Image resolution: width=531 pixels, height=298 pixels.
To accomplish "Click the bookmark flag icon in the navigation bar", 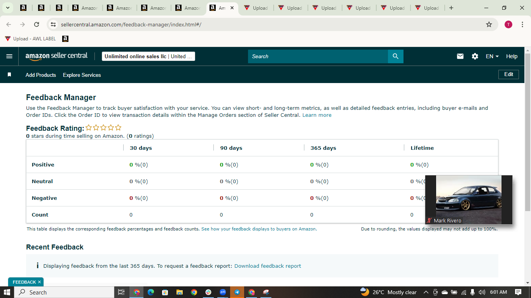I will pyautogui.click(x=9, y=74).
